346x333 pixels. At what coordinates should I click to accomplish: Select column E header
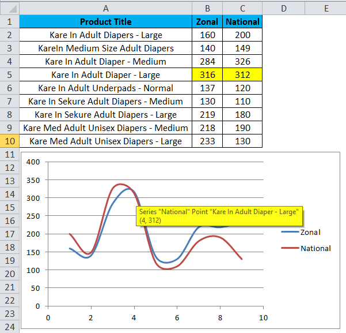326,9
